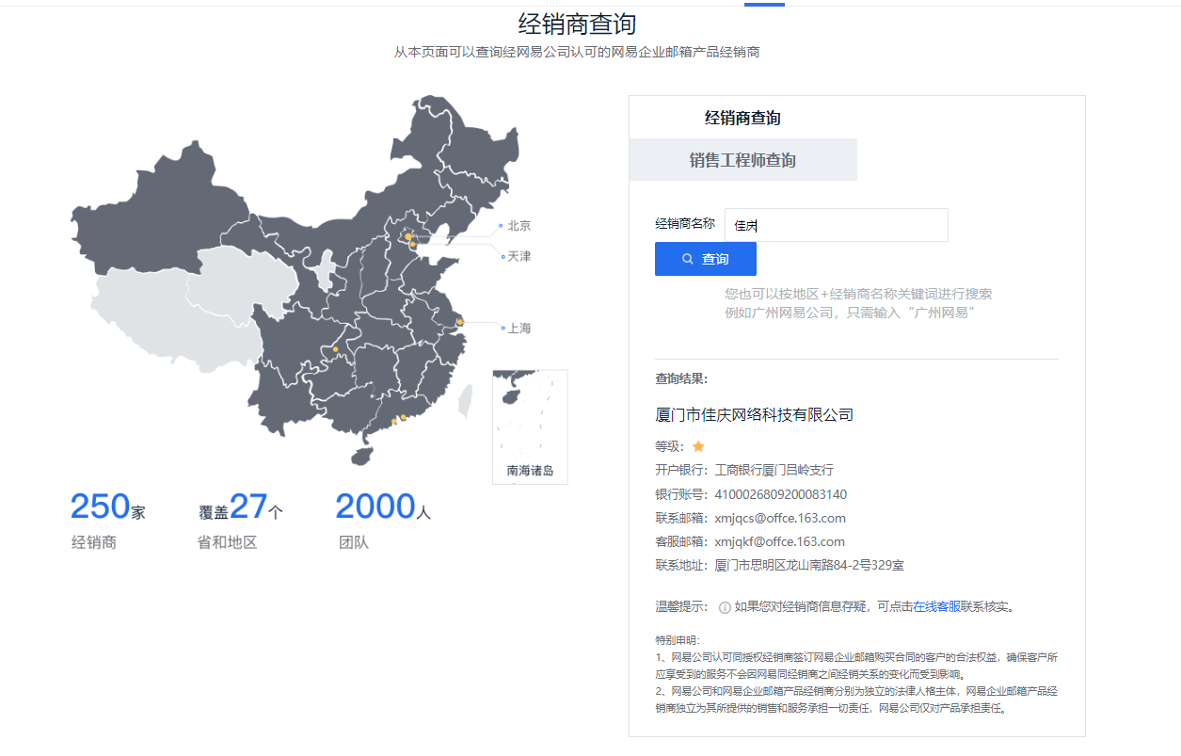The width and height of the screenshot is (1181, 756).
Task: Click the 2000人 团队 statistic
Action: [x=383, y=520]
